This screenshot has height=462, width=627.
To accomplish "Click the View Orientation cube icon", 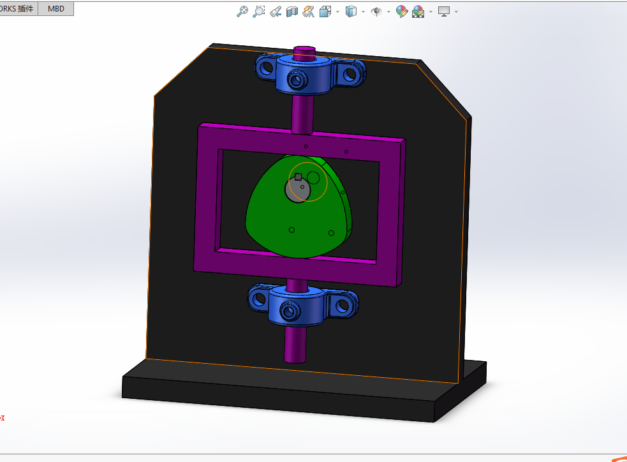I will [x=325, y=11].
